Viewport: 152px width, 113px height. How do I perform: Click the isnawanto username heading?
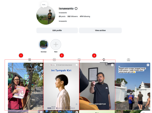click(x=66, y=8)
